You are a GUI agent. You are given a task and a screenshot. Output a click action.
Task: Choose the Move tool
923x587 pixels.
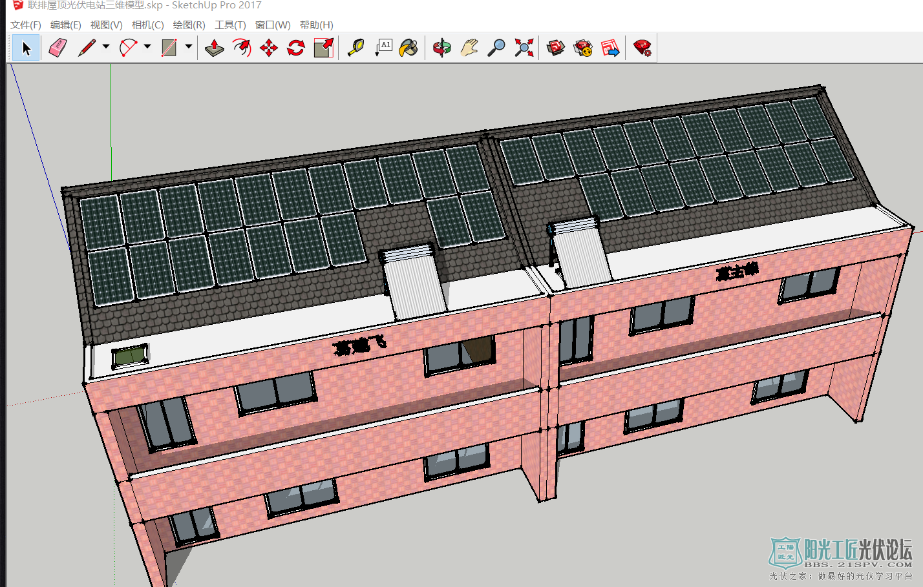click(269, 48)
